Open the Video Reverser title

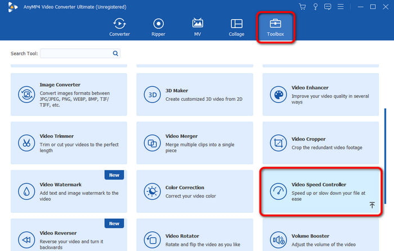coord(58,233)
